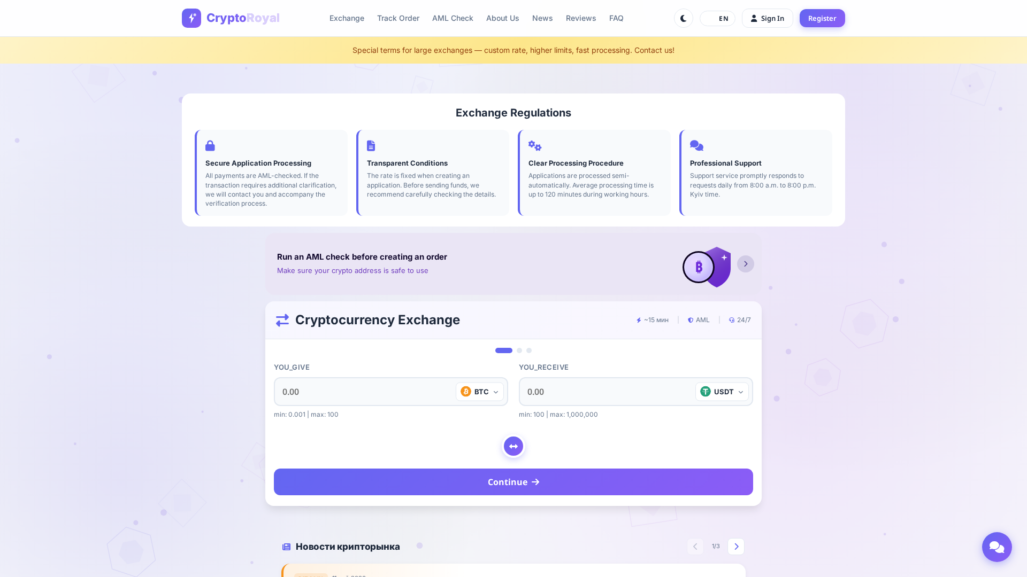Click the 24/7 support badge

pyautogui.click(x=740, y=320)
